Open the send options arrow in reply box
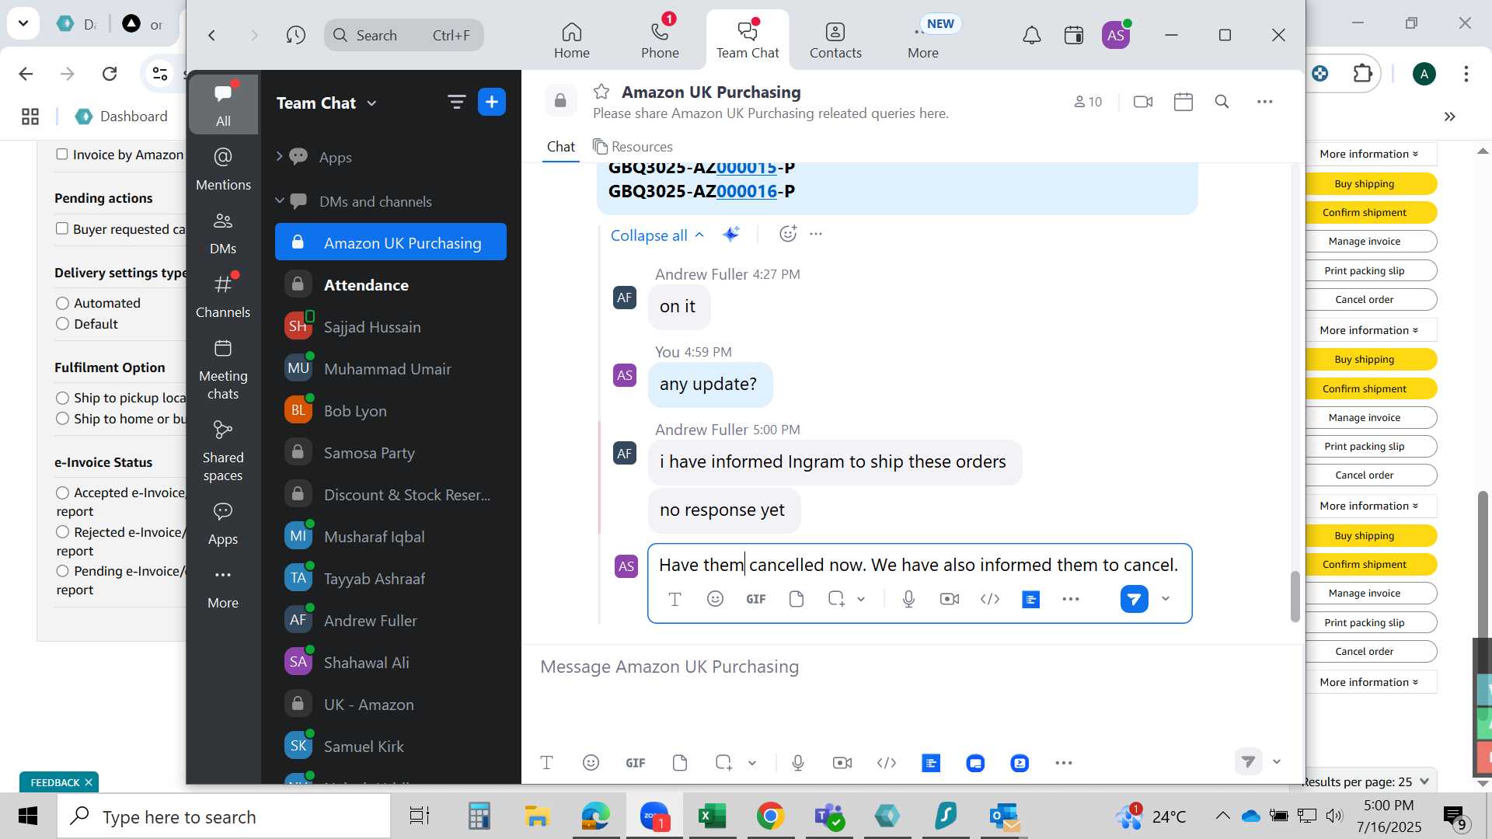Viewport: 1492px width, 839px height. [1166, 599]
